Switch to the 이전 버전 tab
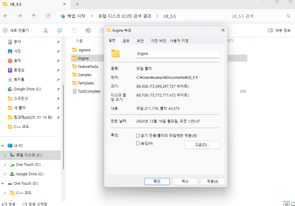Viewport: 295px width, 206px height. (x=159, y=41)
